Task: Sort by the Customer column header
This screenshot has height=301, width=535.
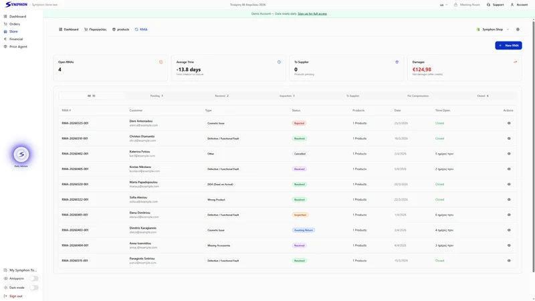Action: (x=136, y=110)
